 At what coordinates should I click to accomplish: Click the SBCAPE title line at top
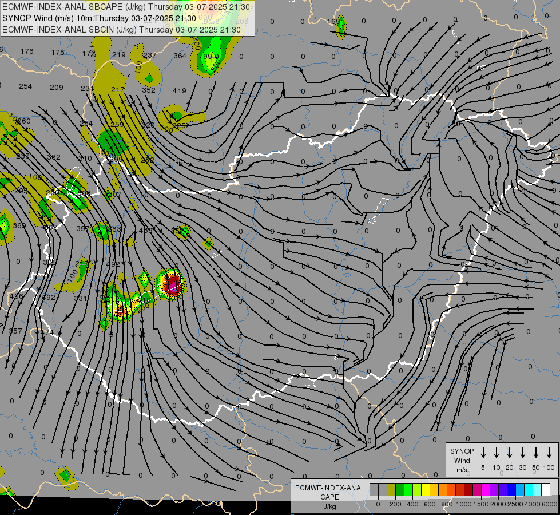click(x=126, y=7)
